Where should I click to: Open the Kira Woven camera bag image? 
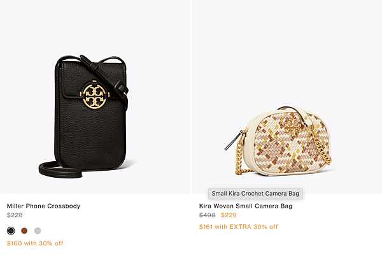(x=286, y=97)
